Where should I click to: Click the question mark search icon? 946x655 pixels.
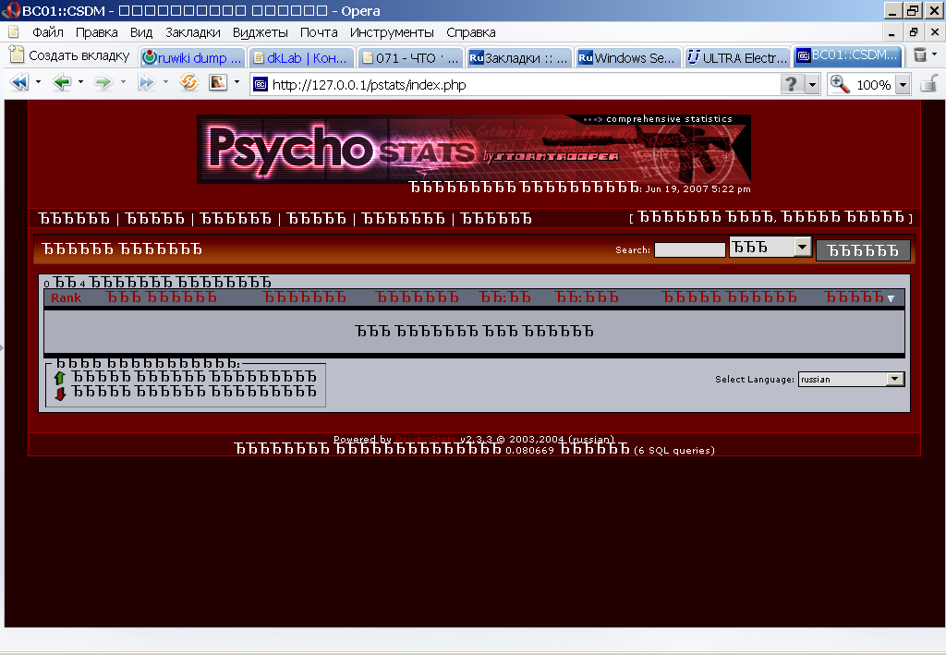point(791,84)
